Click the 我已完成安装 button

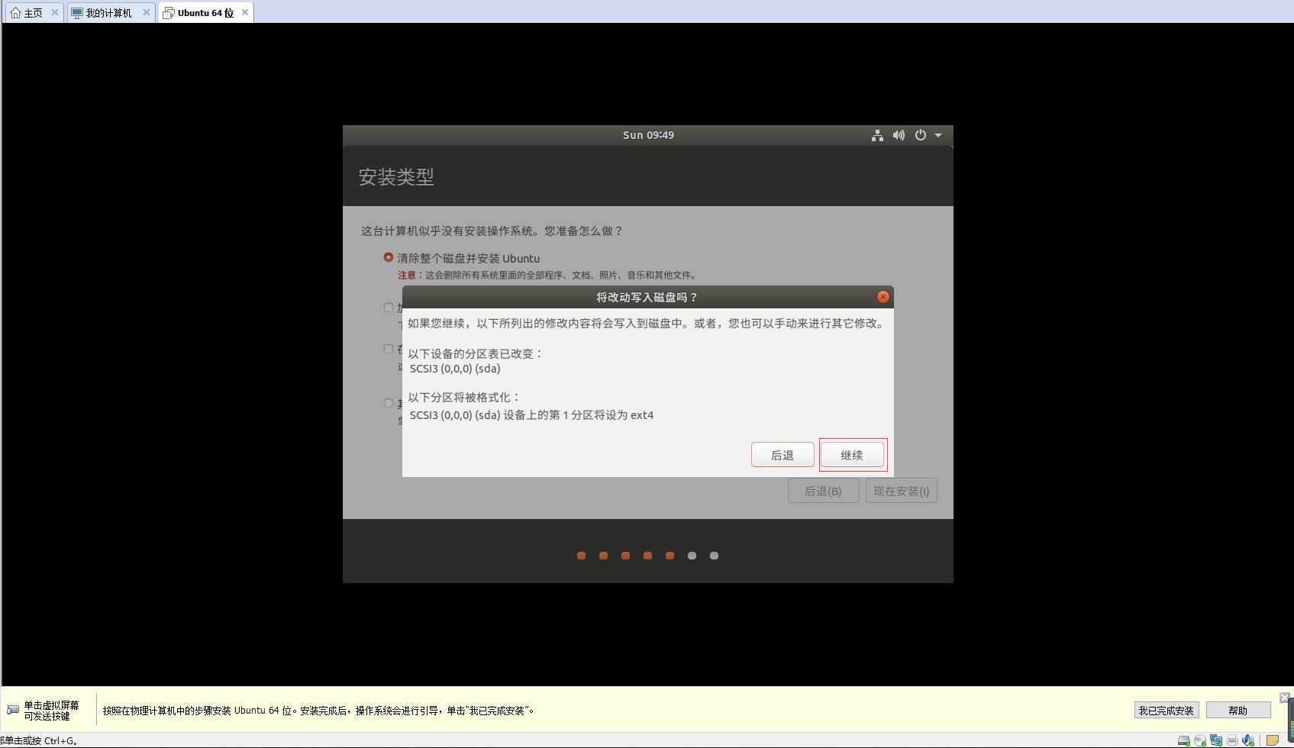click(x=1167, y=711)
